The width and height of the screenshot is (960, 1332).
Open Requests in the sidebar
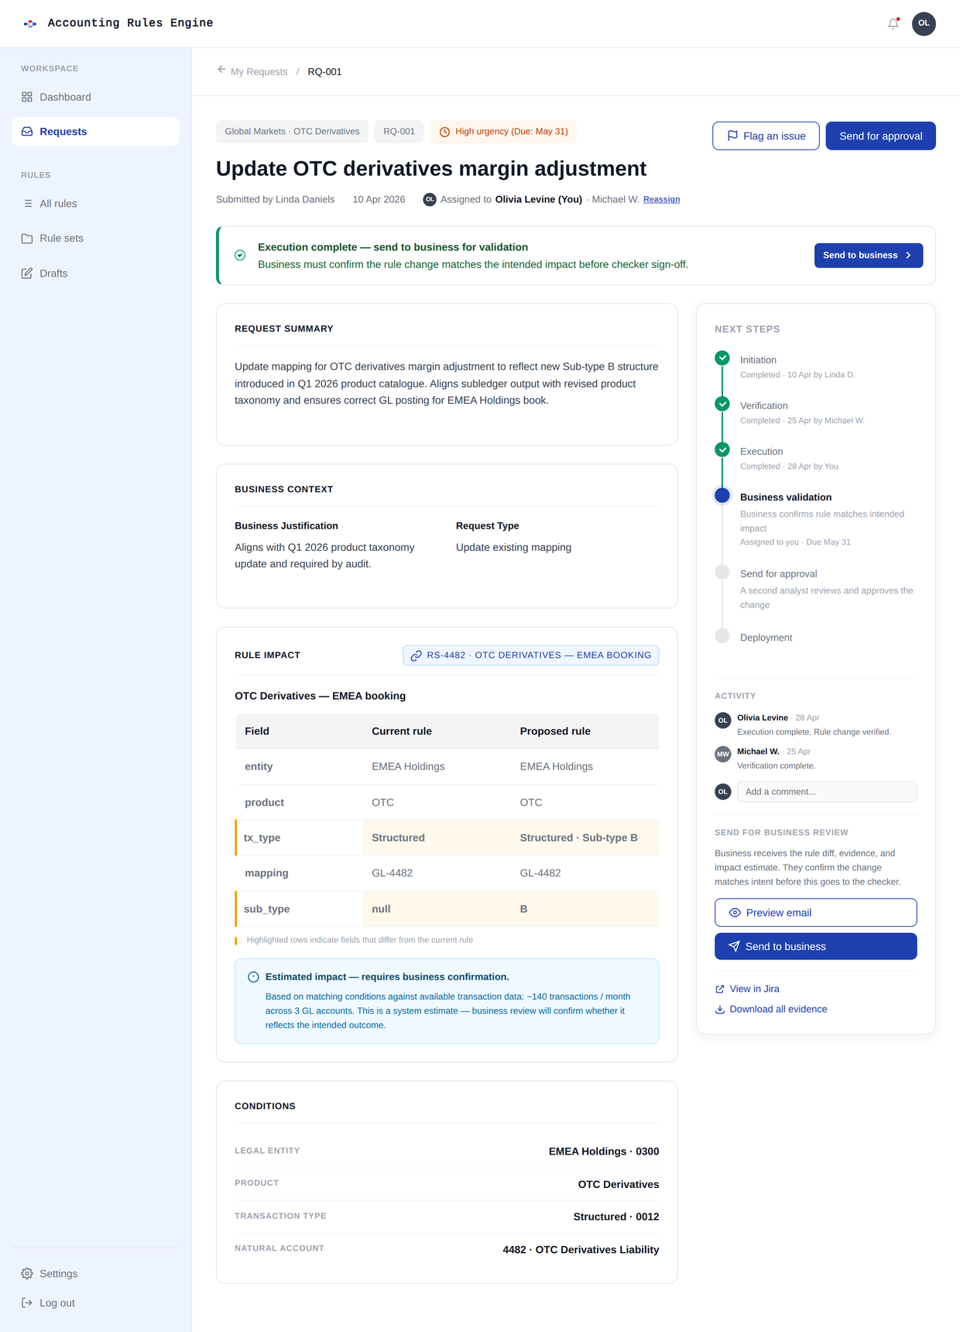coord(95,132)
